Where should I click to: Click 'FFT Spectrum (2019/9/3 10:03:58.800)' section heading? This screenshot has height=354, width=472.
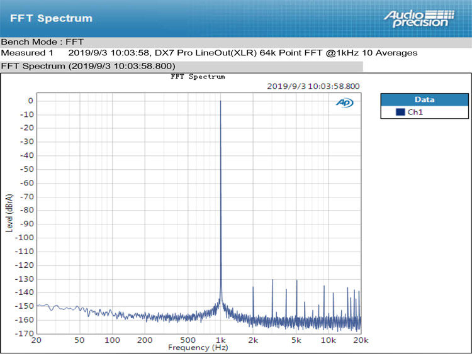pos(88,66)
